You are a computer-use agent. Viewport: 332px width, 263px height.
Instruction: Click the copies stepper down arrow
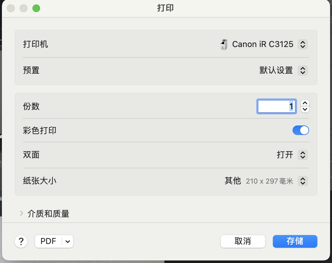(x=305, y=109)
